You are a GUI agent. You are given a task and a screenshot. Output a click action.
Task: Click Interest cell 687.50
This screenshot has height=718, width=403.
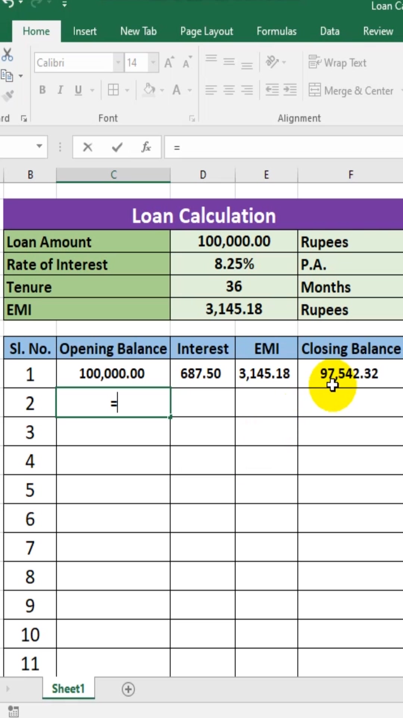pyautogui.click(x=203, y=373)
